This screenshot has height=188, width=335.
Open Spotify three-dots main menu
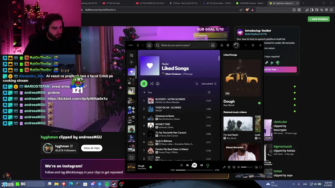(x=131, y=45)
